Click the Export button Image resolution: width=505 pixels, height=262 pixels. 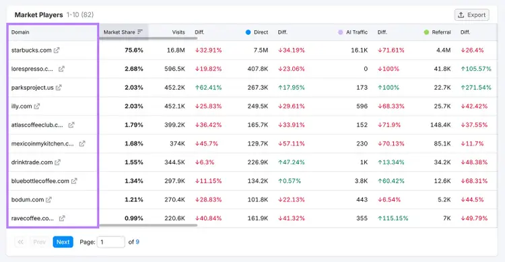472,15
